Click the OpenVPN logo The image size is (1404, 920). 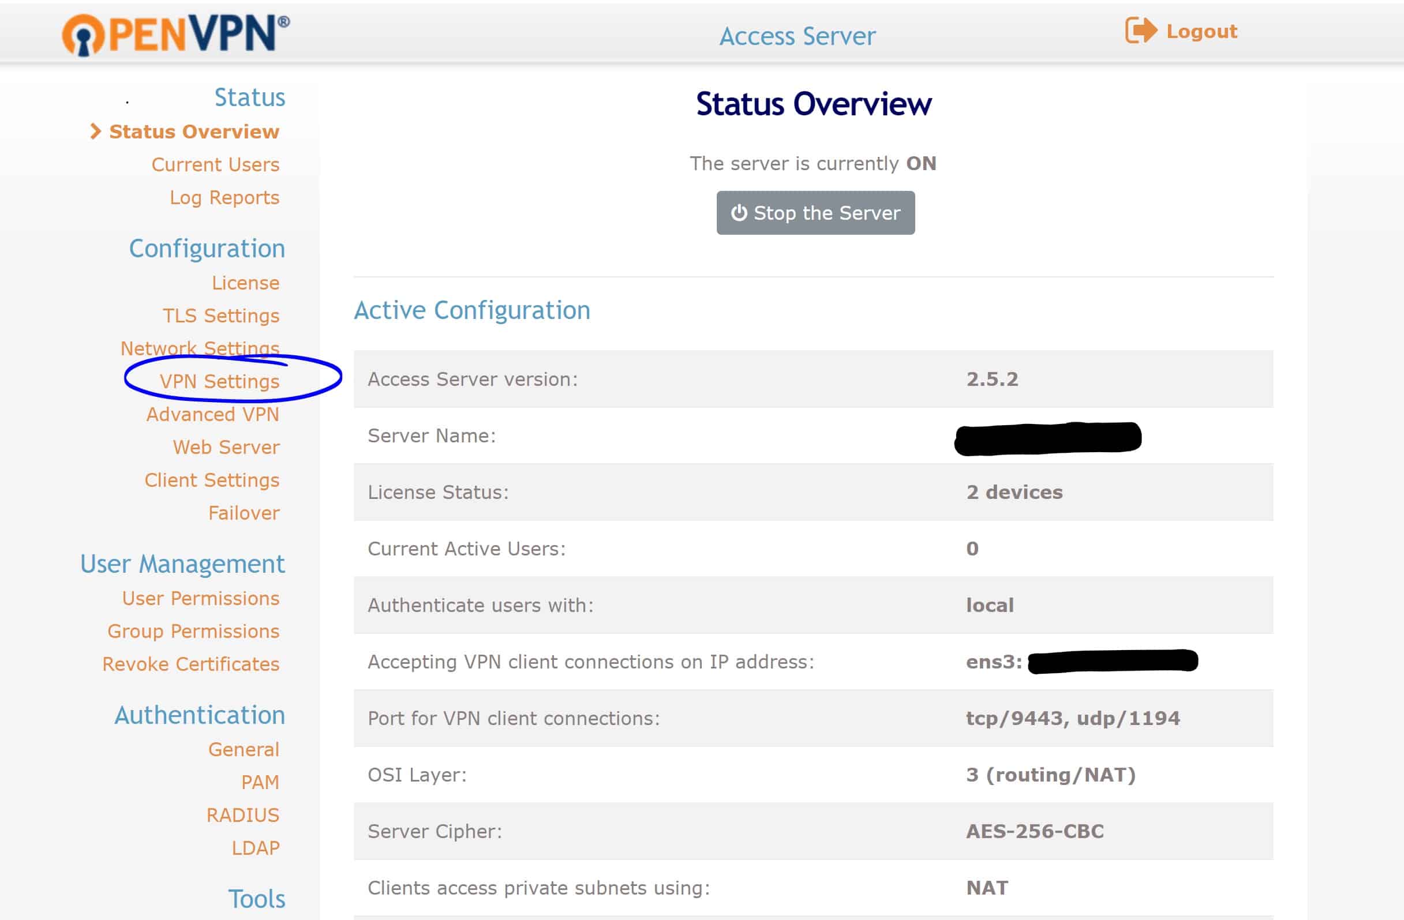176,34
